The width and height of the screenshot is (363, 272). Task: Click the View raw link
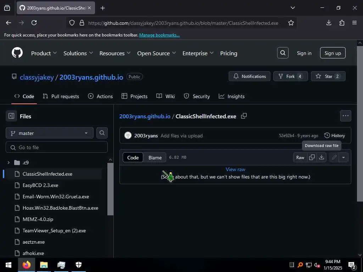tap(235, 169)
